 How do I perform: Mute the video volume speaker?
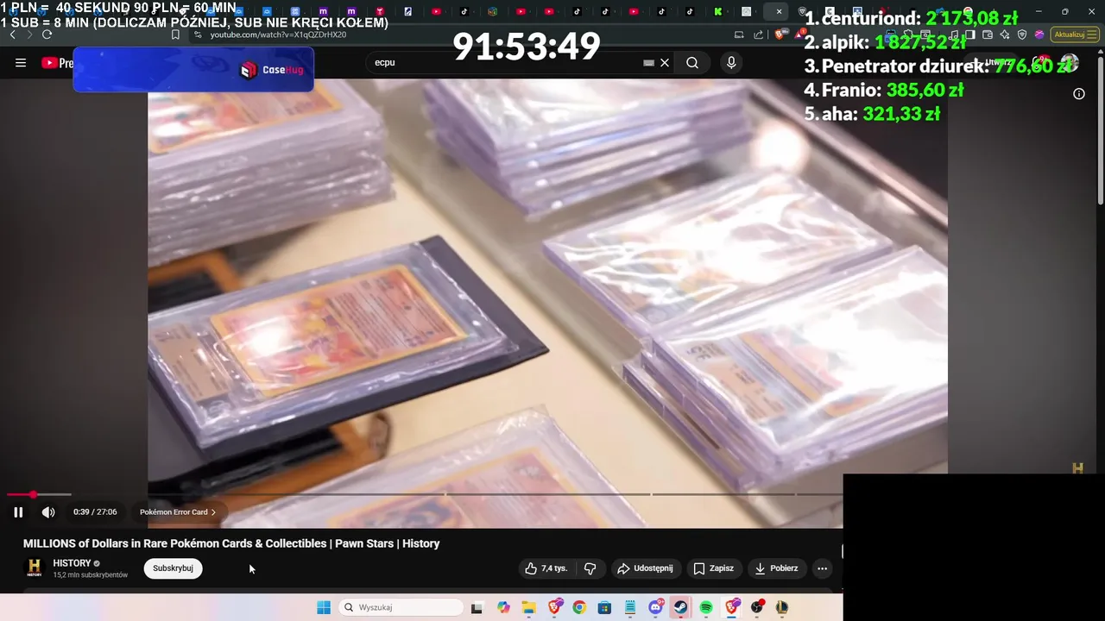click(48, 512)
